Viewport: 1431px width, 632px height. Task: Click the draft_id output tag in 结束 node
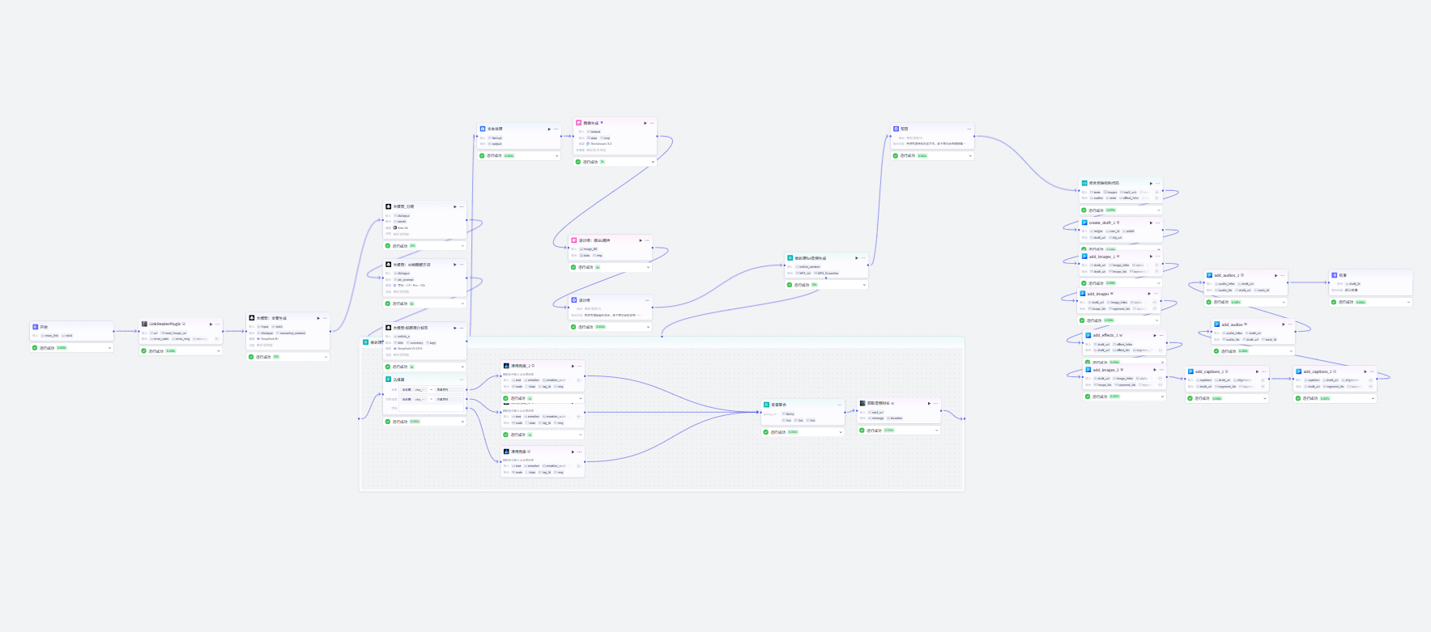(1353, 284)
